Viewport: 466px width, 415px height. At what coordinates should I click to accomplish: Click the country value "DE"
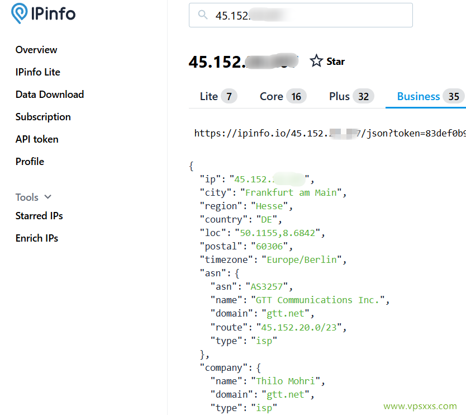click(267, 219)
